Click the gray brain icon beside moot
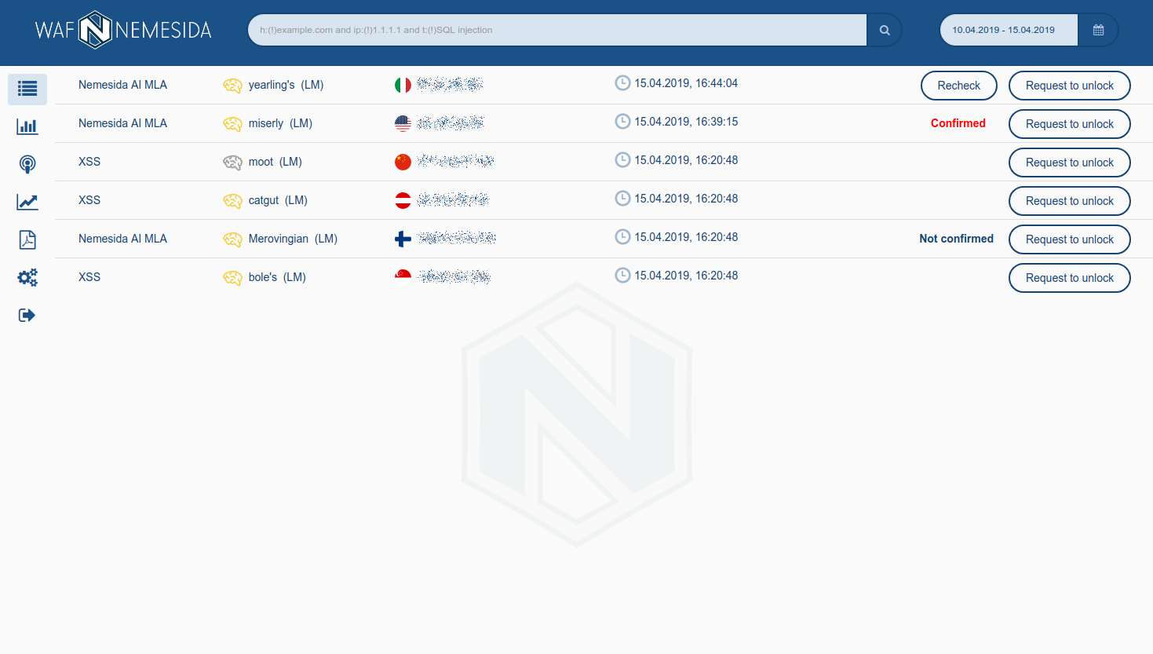The image size is (1153, 654). pos(232,162)
